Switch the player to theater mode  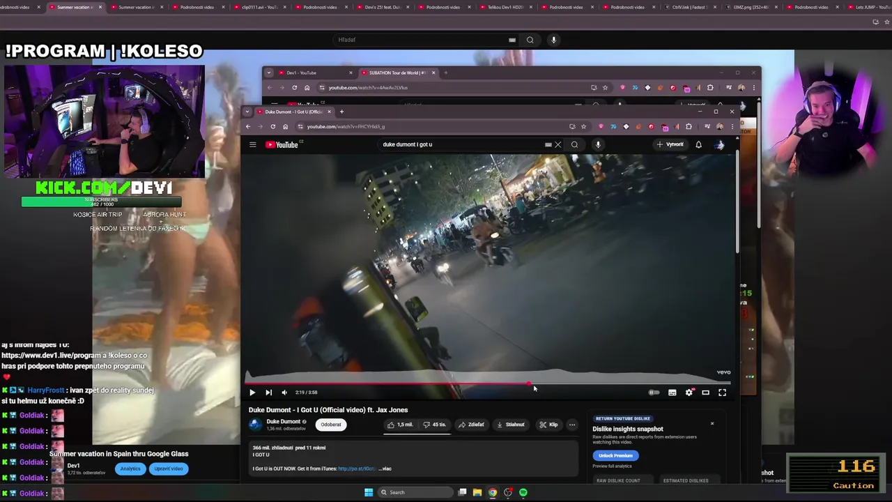point(705,393)
